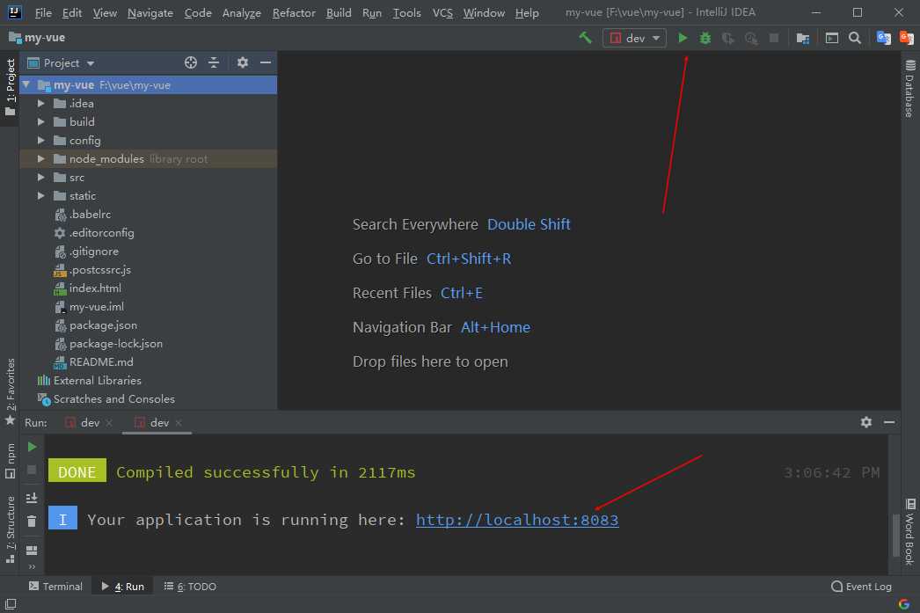Expand the node_modules folder
The height and width of the screenshot is (613, 920).
tap(40, 159)
